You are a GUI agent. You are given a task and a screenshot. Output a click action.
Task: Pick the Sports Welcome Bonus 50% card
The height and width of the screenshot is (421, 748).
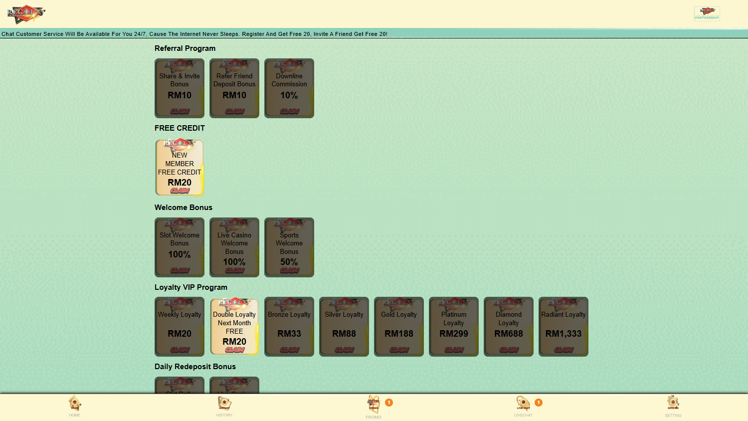(x=289, y=247)
